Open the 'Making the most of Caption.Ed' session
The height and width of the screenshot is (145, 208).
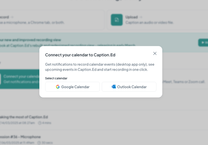point(24,117)
